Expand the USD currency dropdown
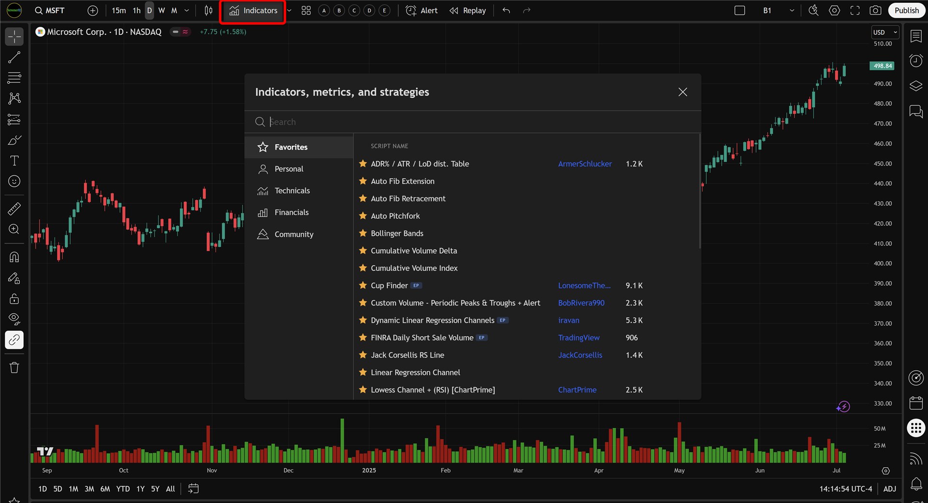The width and height of the screenshot is (928, 503). (884, 32)
